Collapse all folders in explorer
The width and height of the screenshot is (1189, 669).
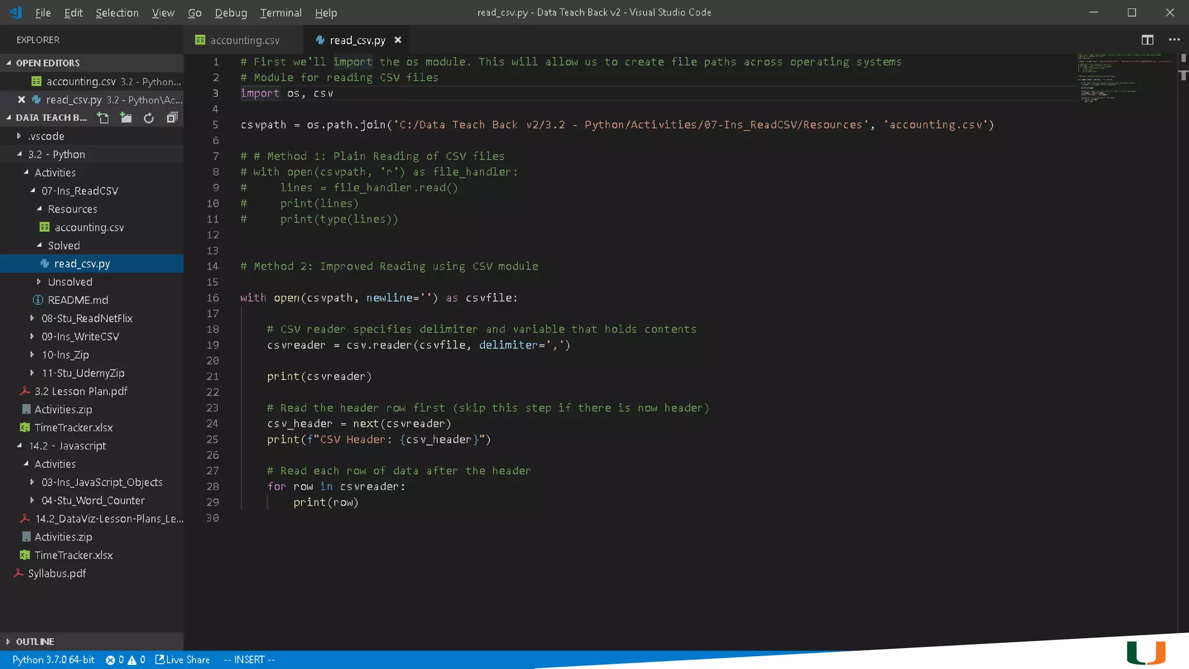click(x=172, y=118)
